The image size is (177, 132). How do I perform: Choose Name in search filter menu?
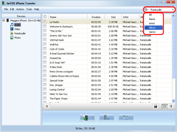[x=154, y=19]
